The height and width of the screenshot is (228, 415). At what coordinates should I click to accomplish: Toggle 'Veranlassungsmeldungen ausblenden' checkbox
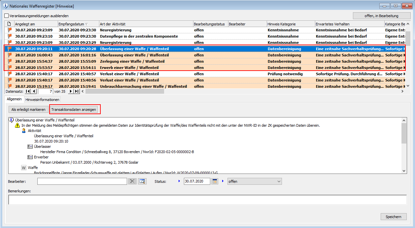[x=7, y=16]
